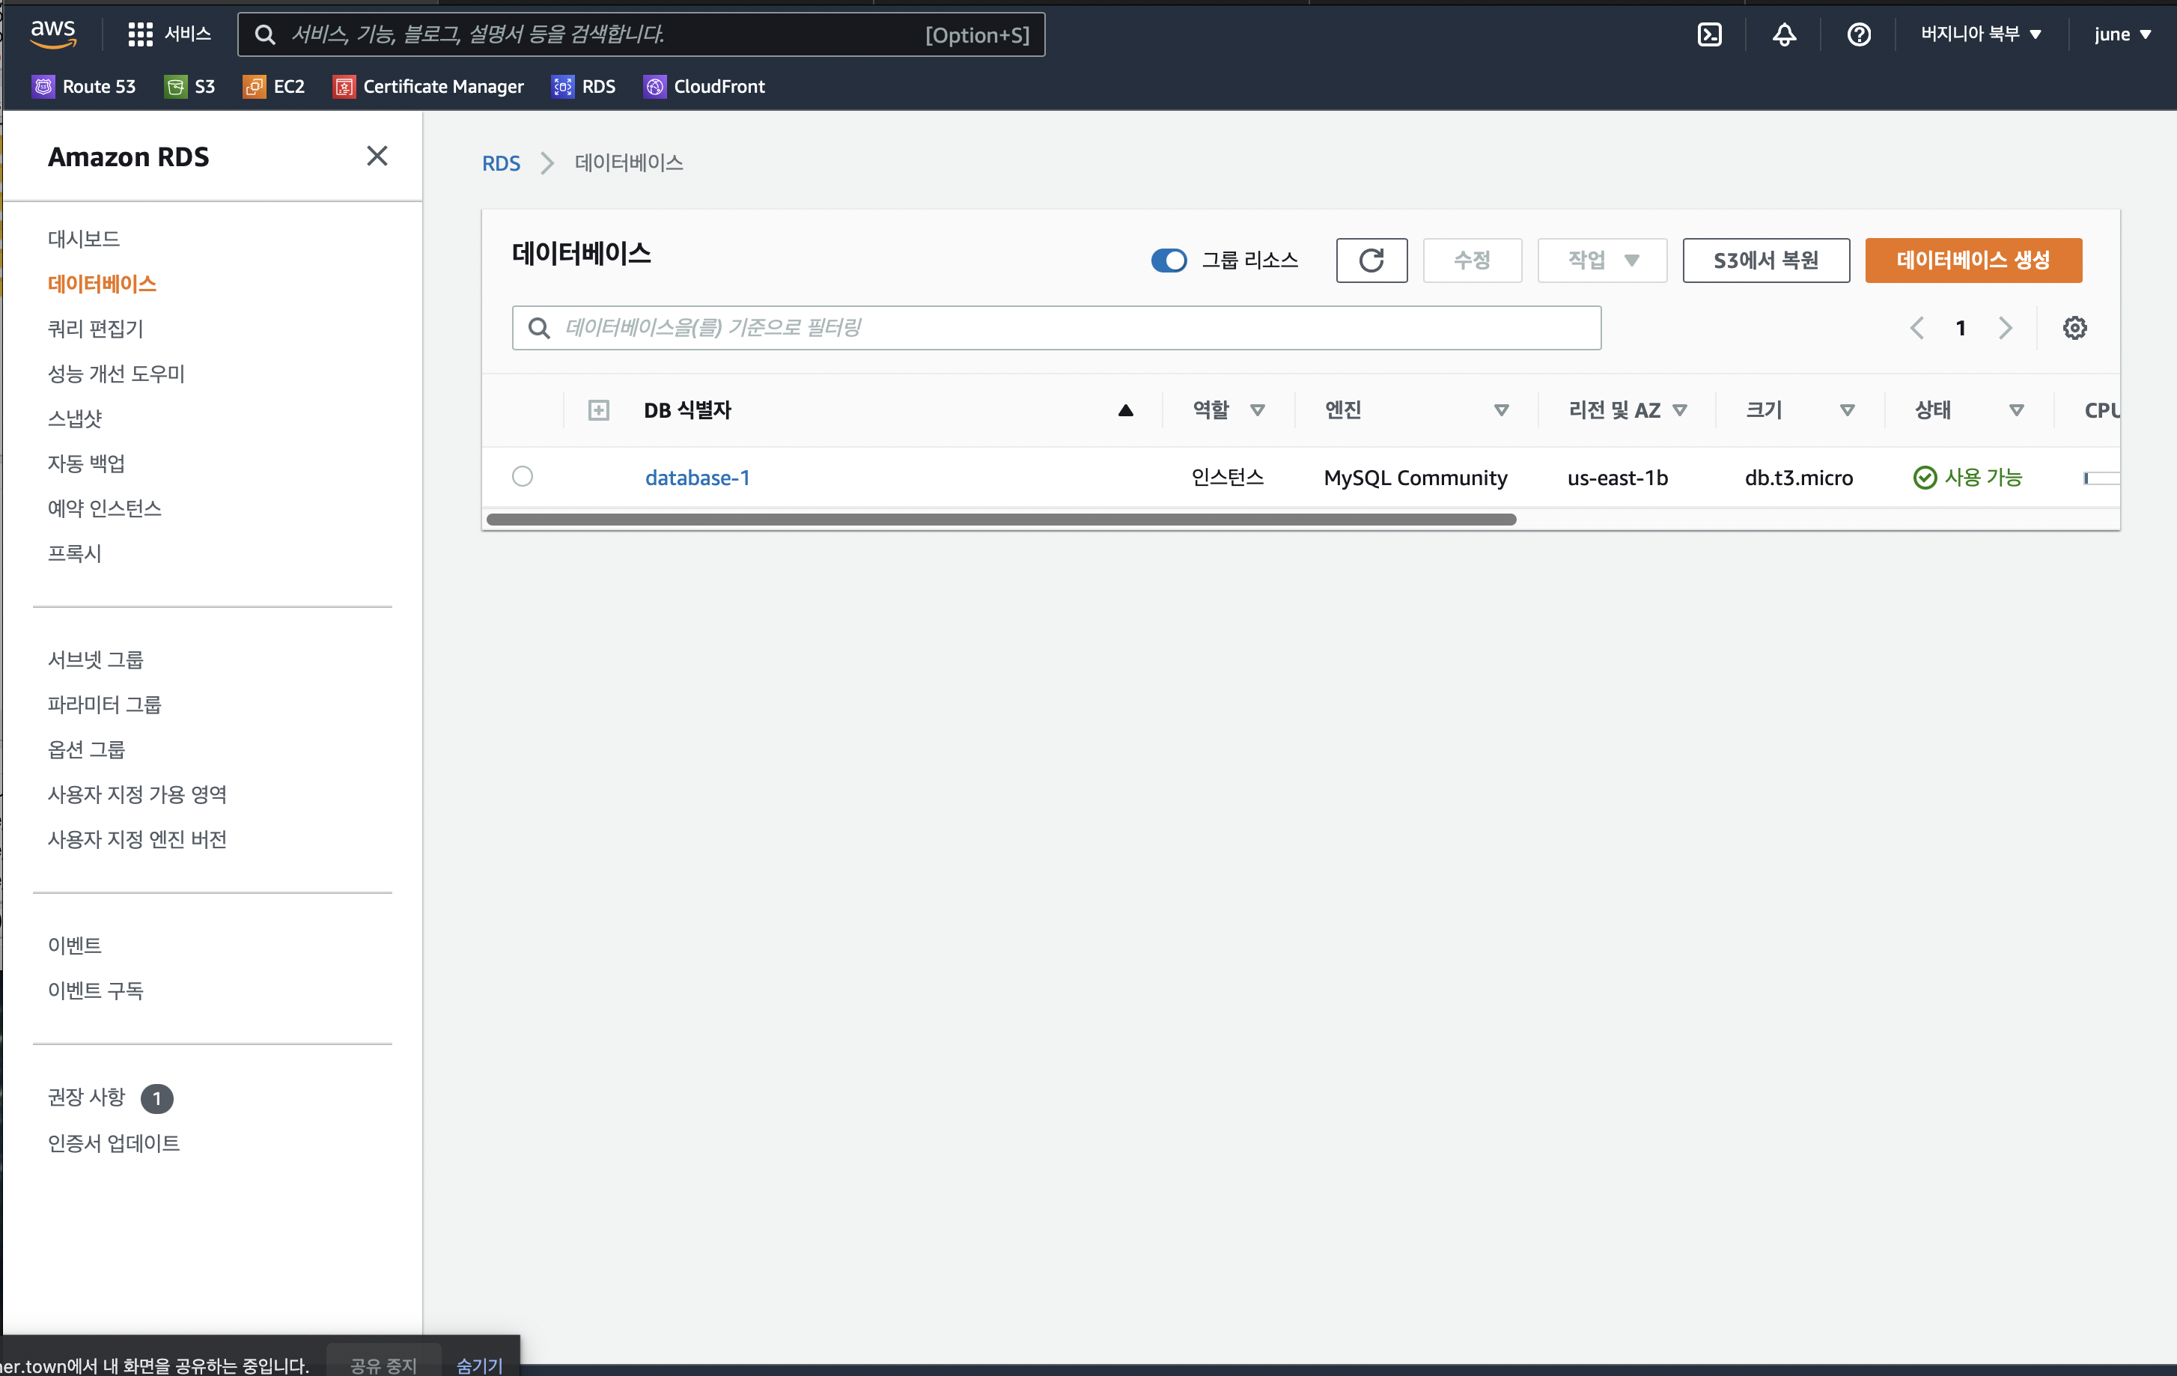Image resolution: width=2177 pixels, height=1376 pixels.
Task: Click the S3에서 복원 button
Action: coord(1766,261)
